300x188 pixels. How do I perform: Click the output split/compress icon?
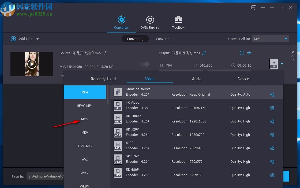pyautogui.click(x=249, y=53)
